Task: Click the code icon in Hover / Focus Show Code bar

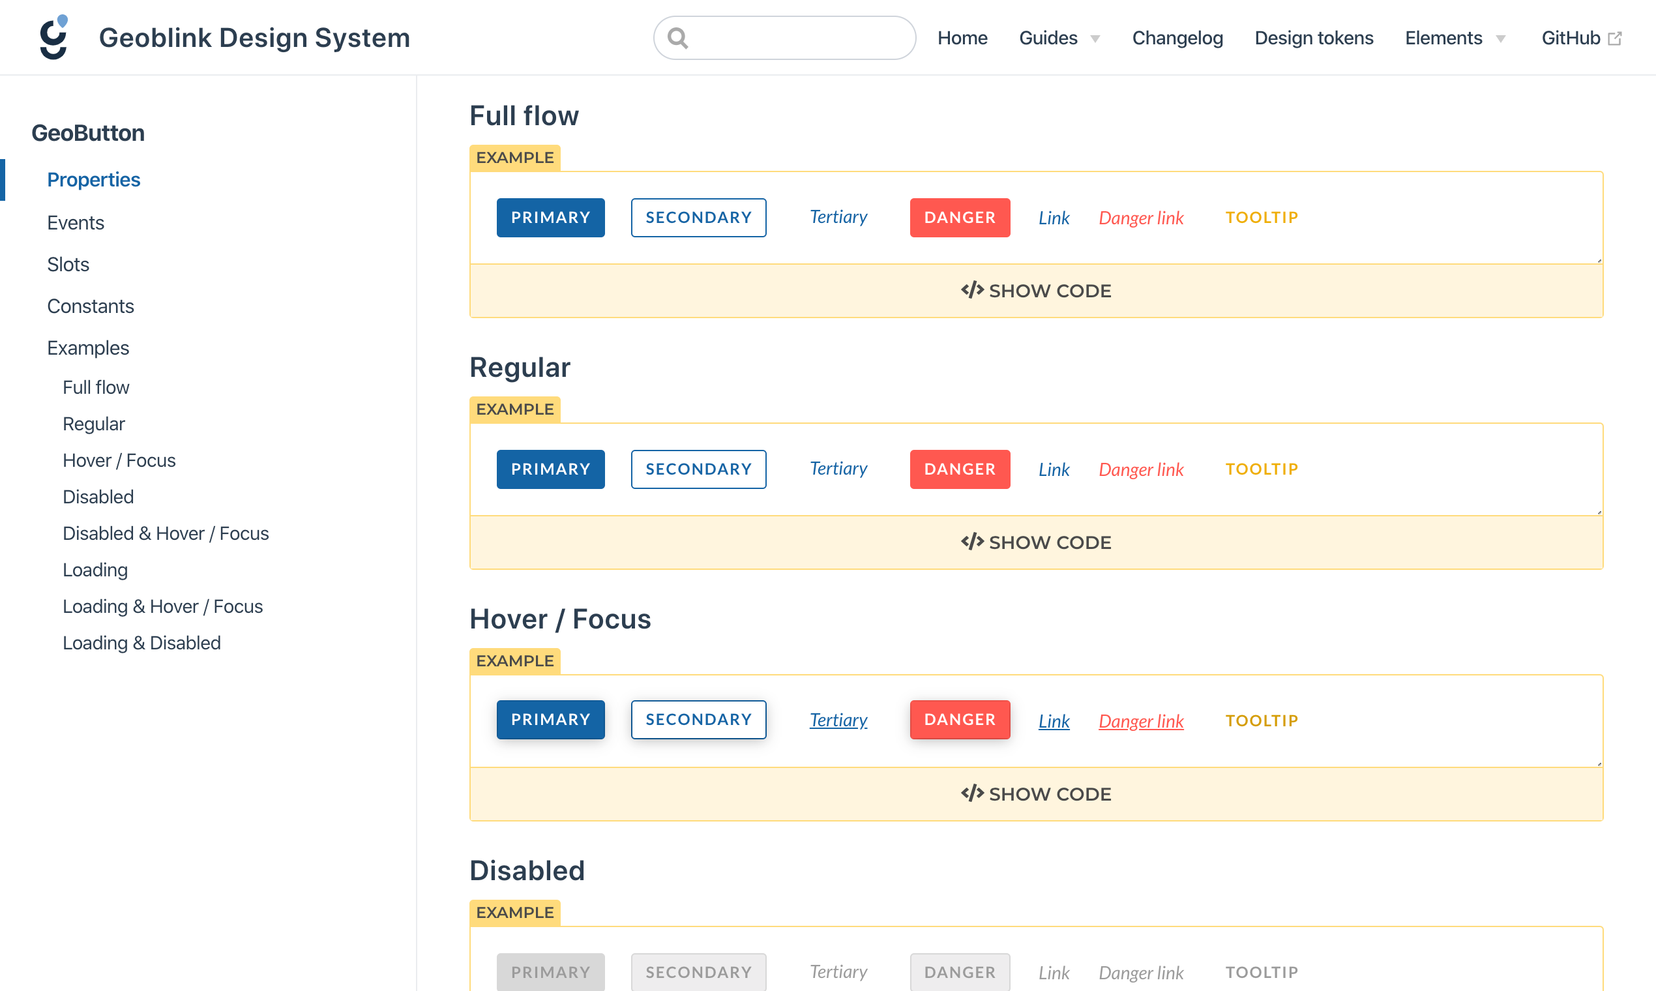Action: coord(971,793)
